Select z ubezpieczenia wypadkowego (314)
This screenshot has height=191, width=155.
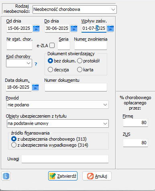(14, 145)
